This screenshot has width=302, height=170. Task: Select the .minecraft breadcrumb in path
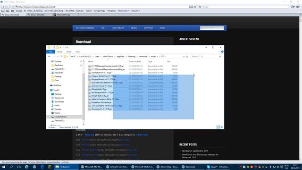click(x=143, y=57)
